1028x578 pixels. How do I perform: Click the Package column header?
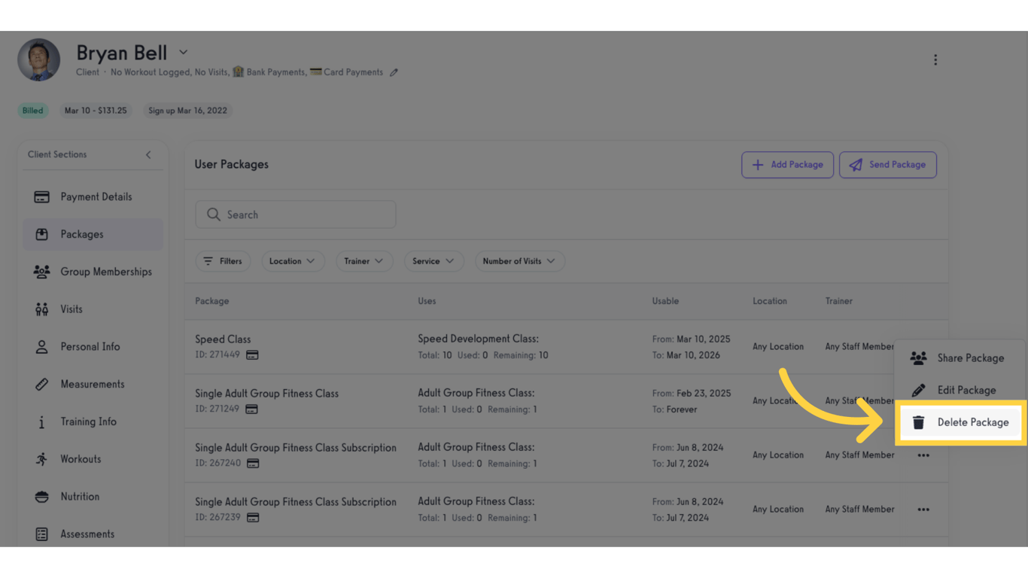pos(212,301)
